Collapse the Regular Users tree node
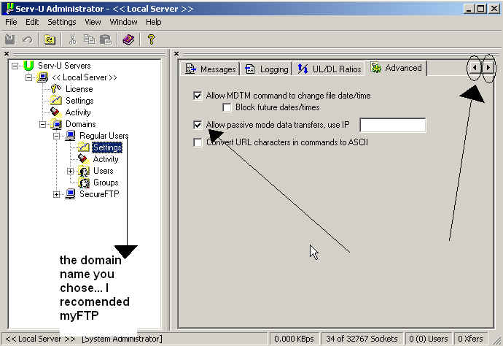The width and height of the screenshot is (503, 346). point(56,136)
